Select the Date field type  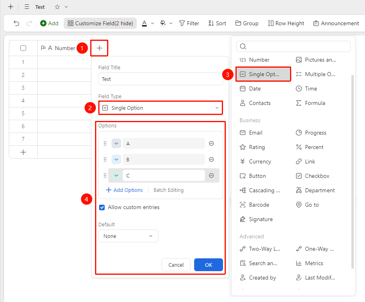click(250, 89)
